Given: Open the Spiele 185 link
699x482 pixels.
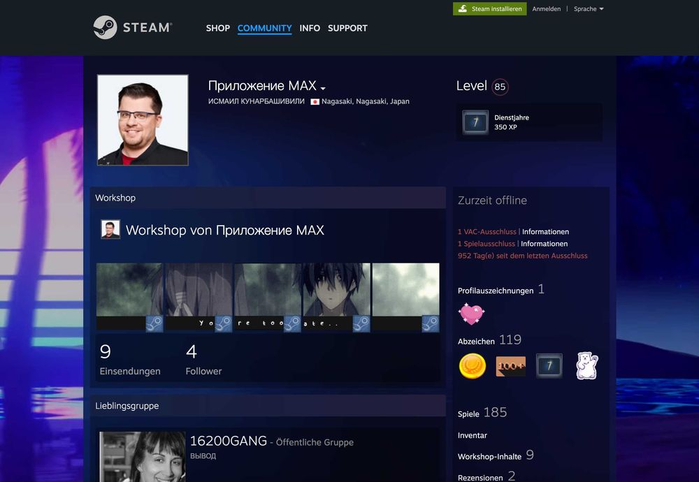Looking at the screenshot, I should (x=482, y=413).
